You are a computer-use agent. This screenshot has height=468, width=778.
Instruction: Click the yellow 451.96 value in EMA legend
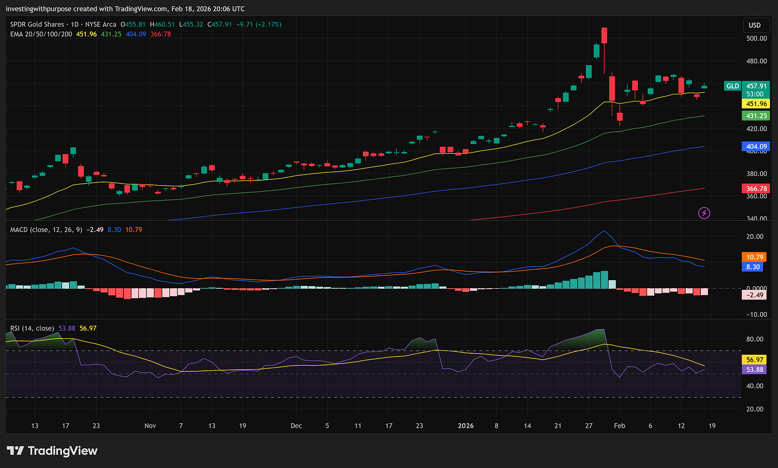point(87,34)
